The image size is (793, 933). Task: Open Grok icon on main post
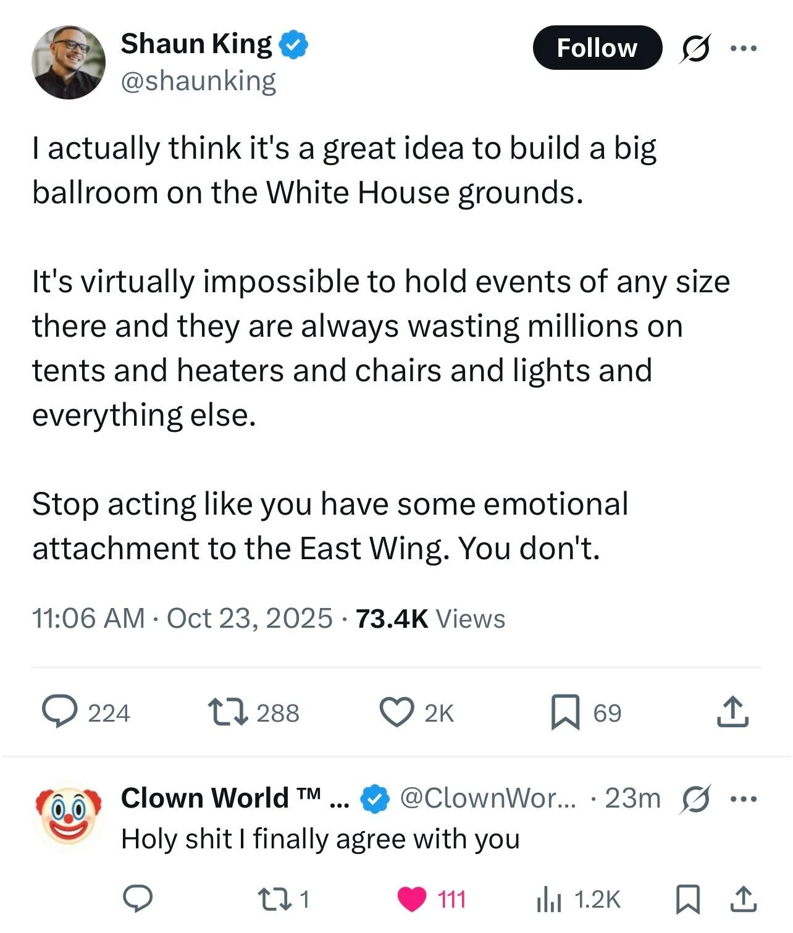(x=695, y=48)
